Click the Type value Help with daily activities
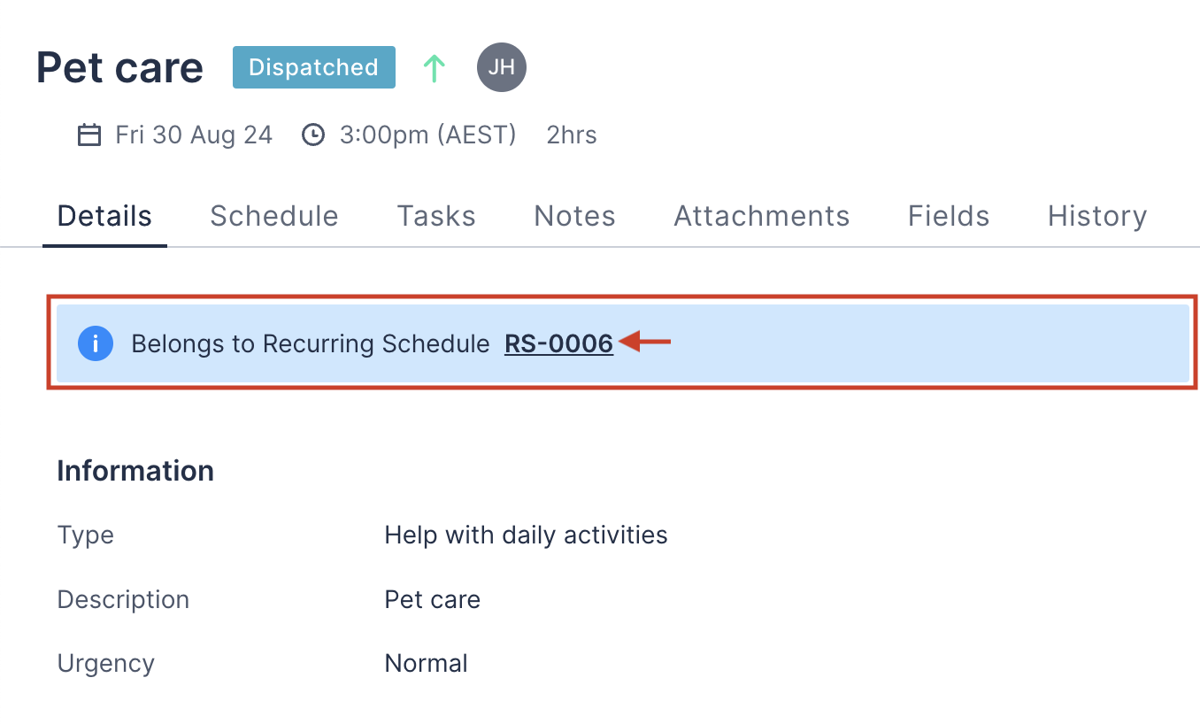This screenshot has width=1200, height=724. coord(526,535)
